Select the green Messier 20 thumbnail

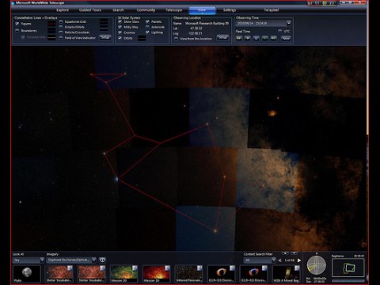tap(124, 274)
